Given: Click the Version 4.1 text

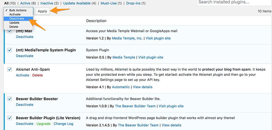Looking at the screenshot, I should tap(95, 87).
